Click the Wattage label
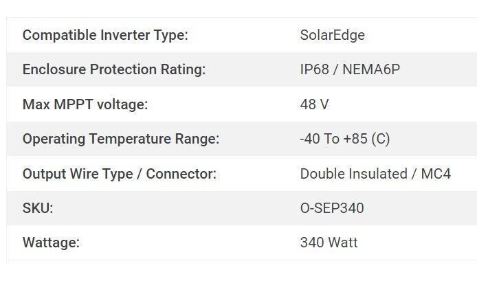The width and height of the screenshot is (477, 303). click(x=51, y=243)
